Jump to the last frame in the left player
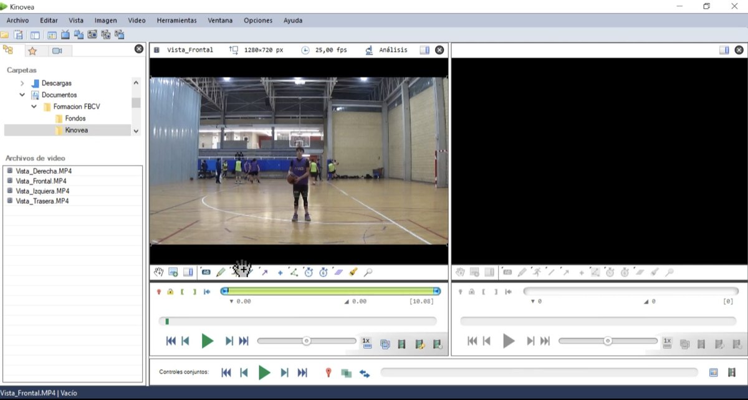Screen dimensions: 748x400 244,341
